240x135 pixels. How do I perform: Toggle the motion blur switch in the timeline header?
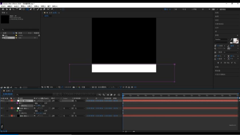click(x=115, y=95)
